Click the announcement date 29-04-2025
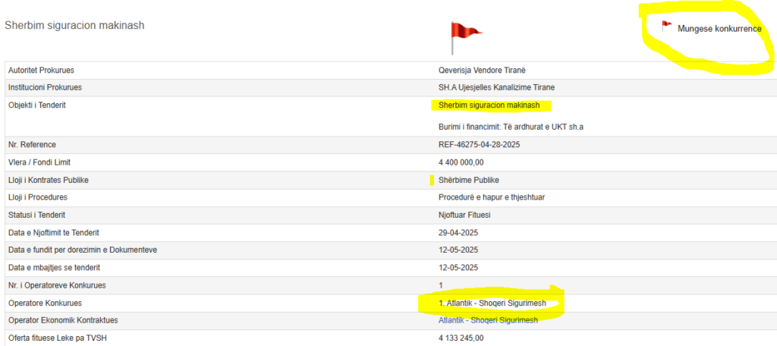This screenshot has height=346, width=777. (x=458, y=232)
